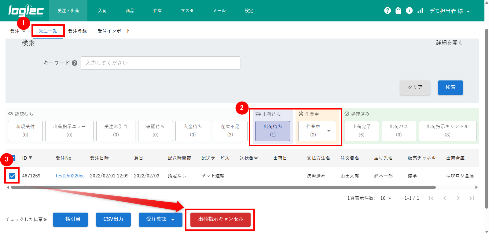Click the keyword search input field
This screenshot has width=489, height=234.
click(x=160, y=63)
